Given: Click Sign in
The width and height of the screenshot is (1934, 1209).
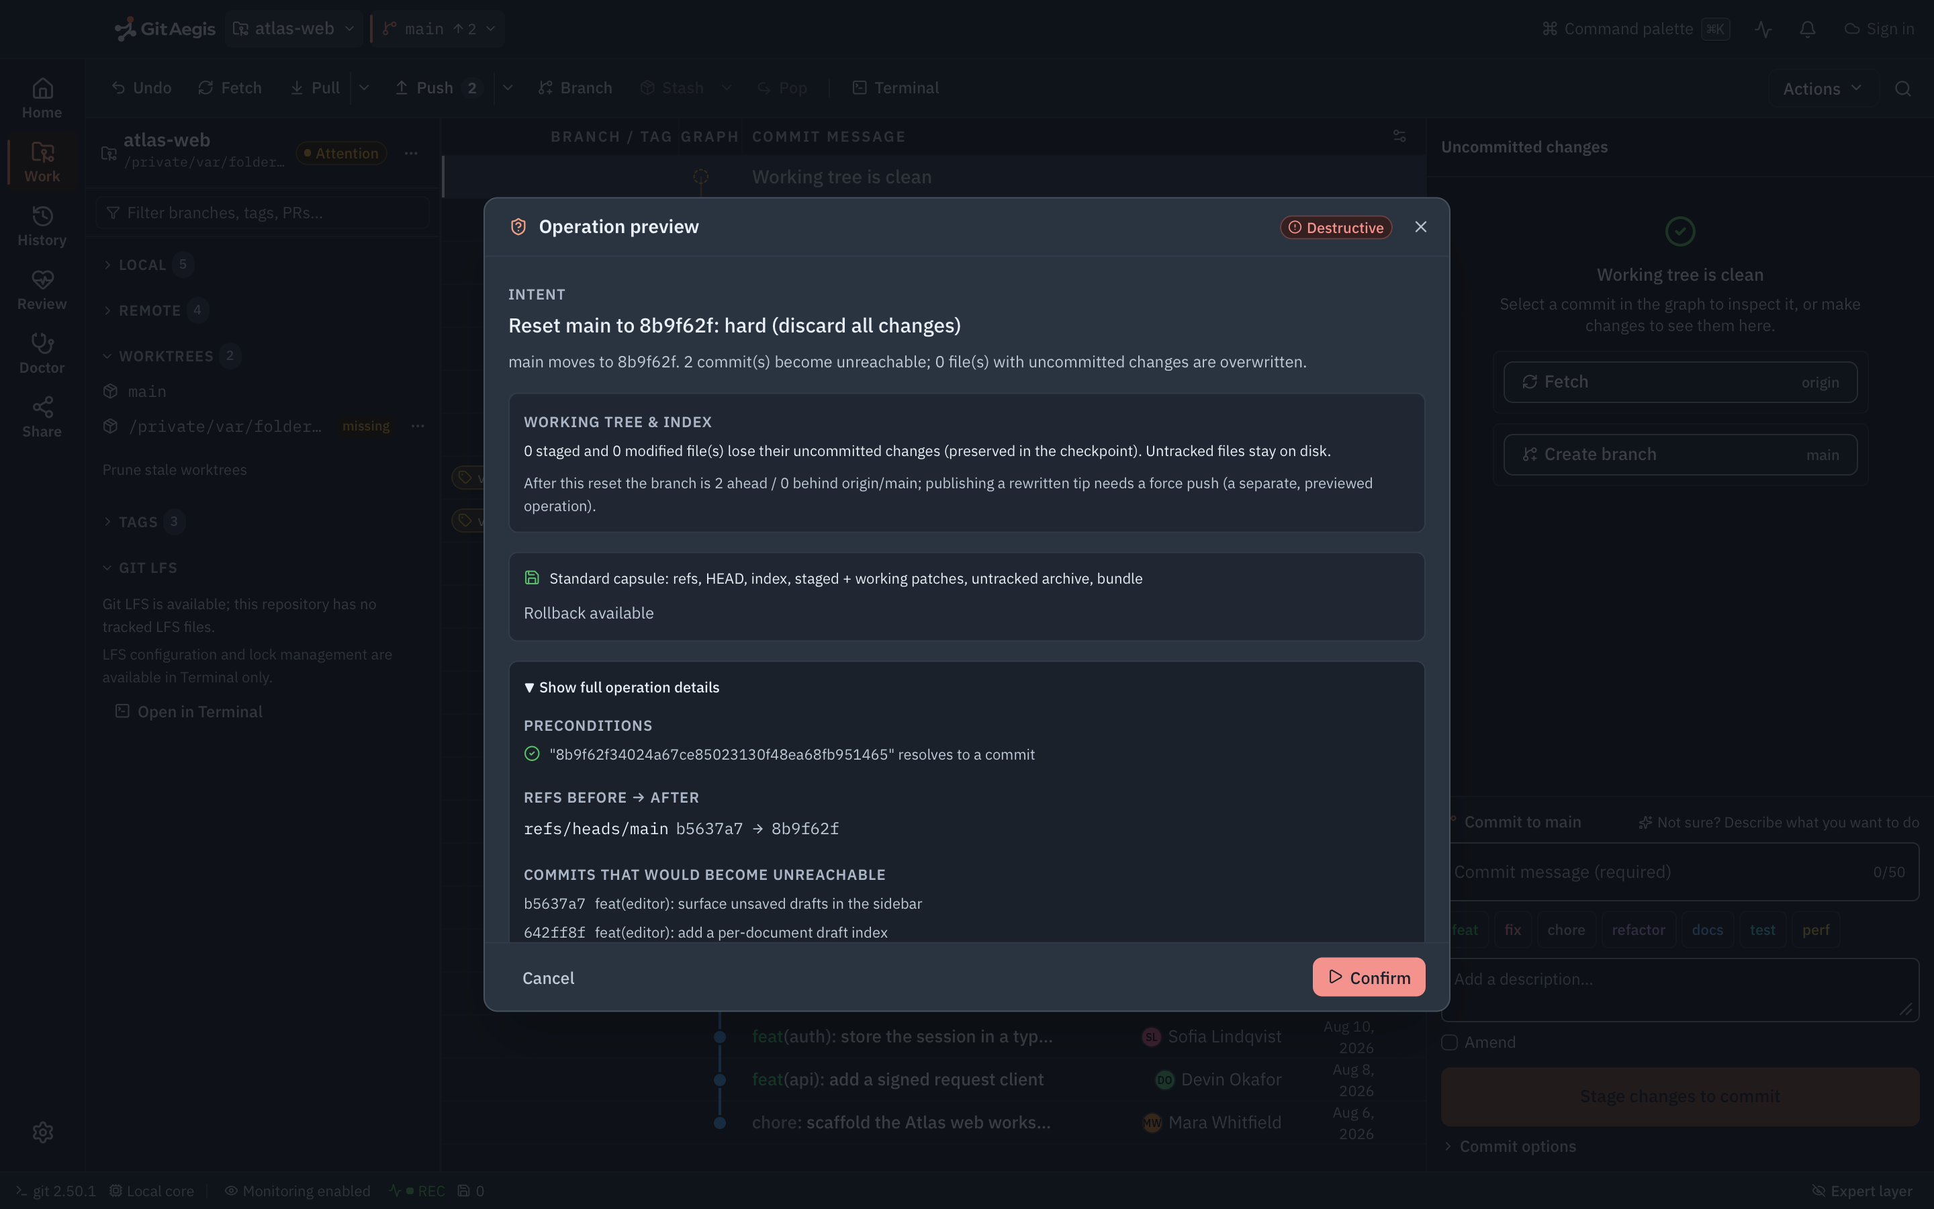Looking at the screenshot, I should pyautogui.click(x=1879, y=29).
